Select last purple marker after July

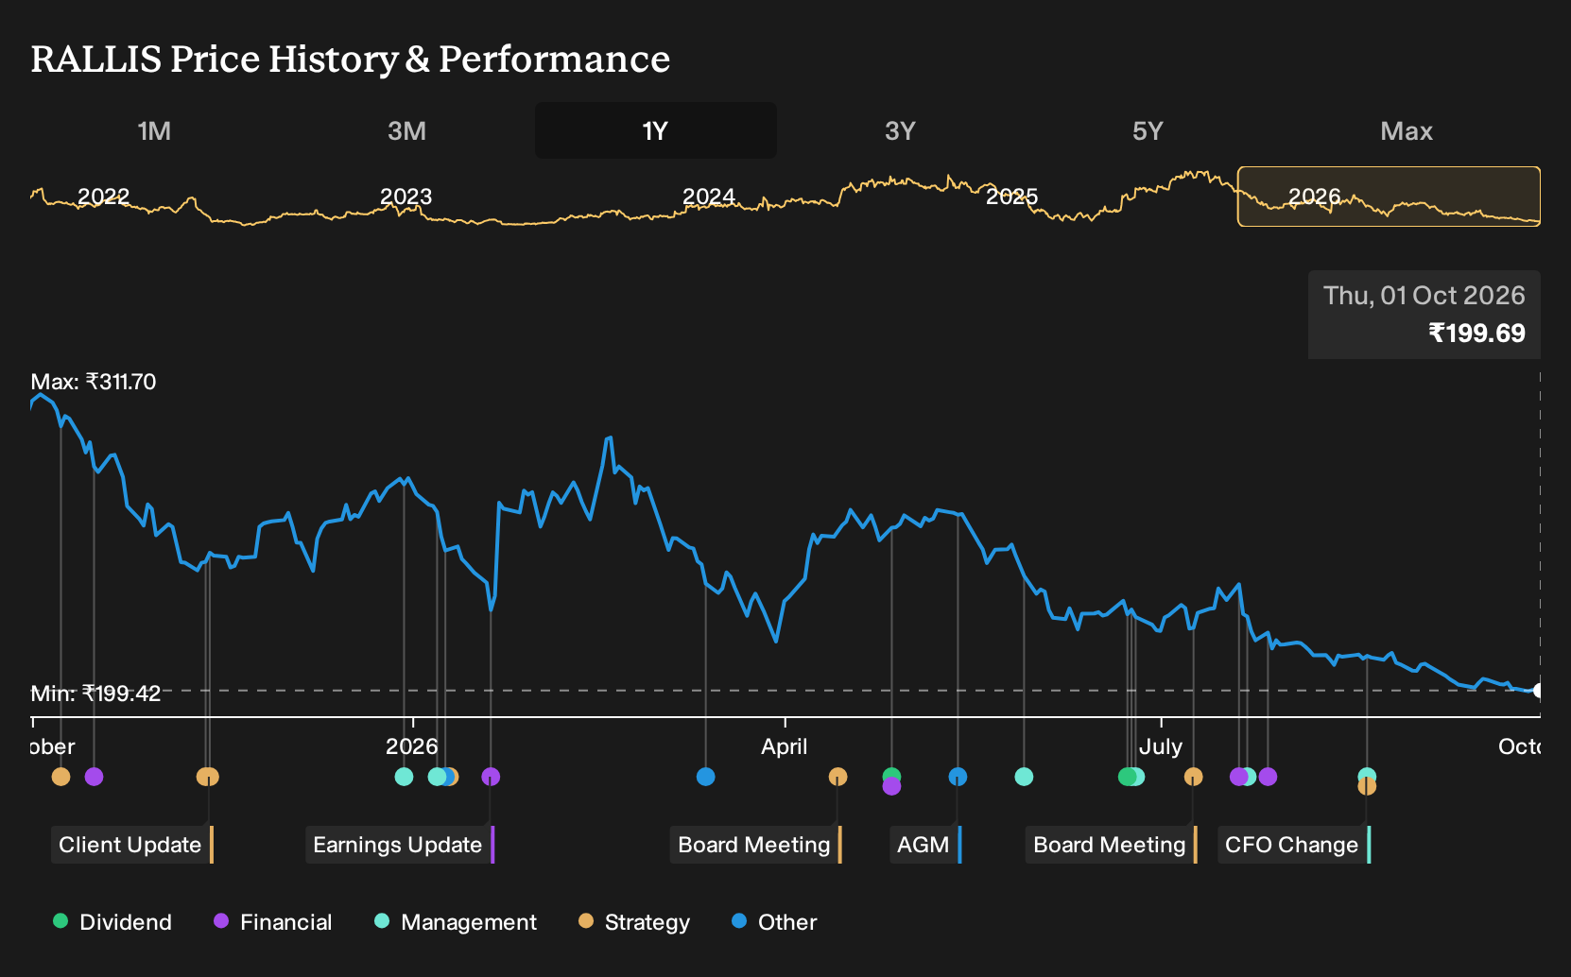point(1268,777)
